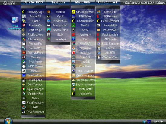Screen dimensions: 166x124
Task: Click the SamInside icon
Action: [98, 12]
